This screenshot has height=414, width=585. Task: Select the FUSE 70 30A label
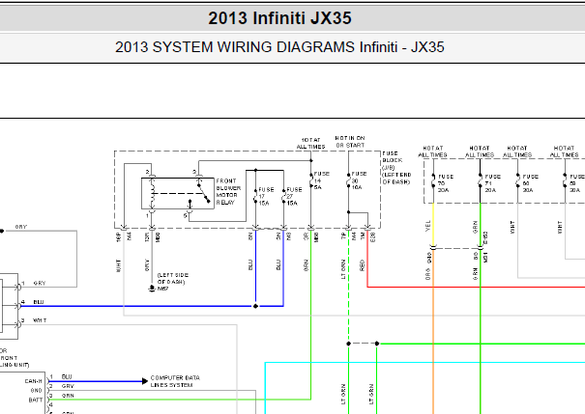tap(445, 183)
